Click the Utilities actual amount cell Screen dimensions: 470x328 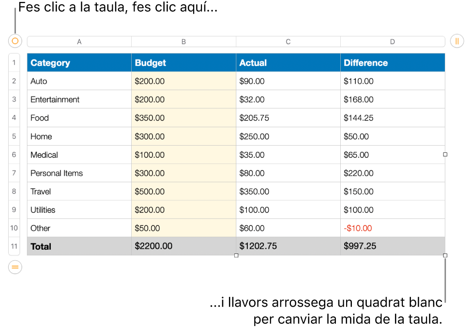point(288,209)
